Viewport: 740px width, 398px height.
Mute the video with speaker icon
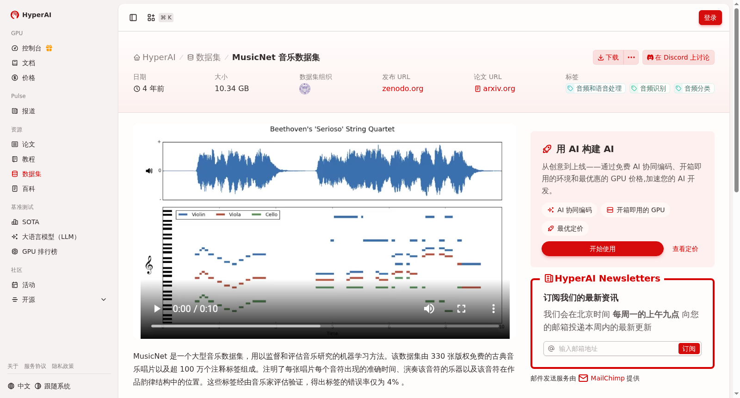pos(429,309)
